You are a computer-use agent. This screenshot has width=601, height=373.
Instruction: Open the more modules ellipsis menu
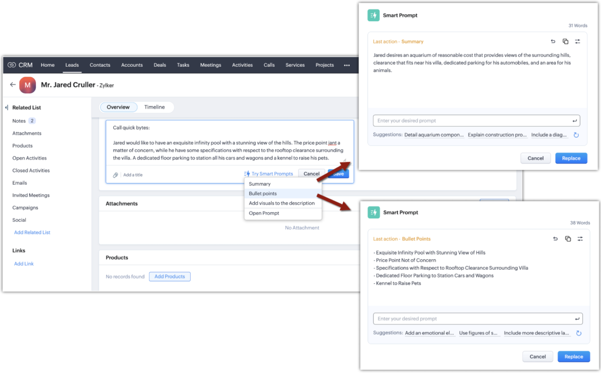(346, 65)
